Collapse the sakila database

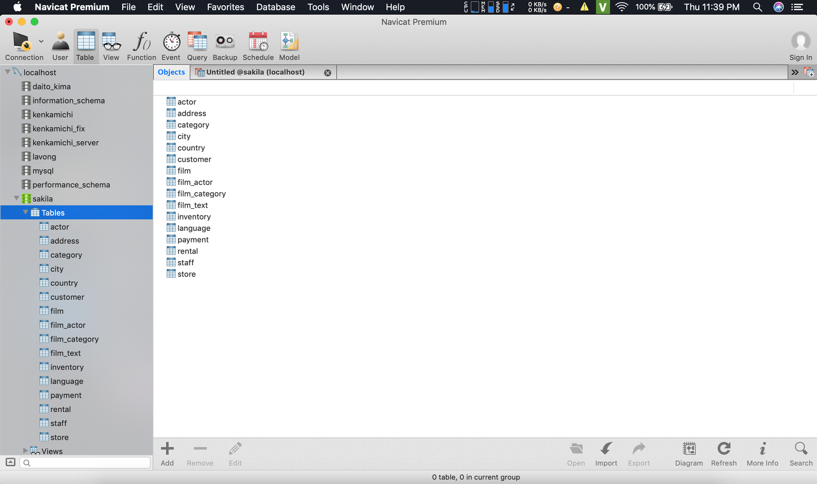(x=16, y=198)
